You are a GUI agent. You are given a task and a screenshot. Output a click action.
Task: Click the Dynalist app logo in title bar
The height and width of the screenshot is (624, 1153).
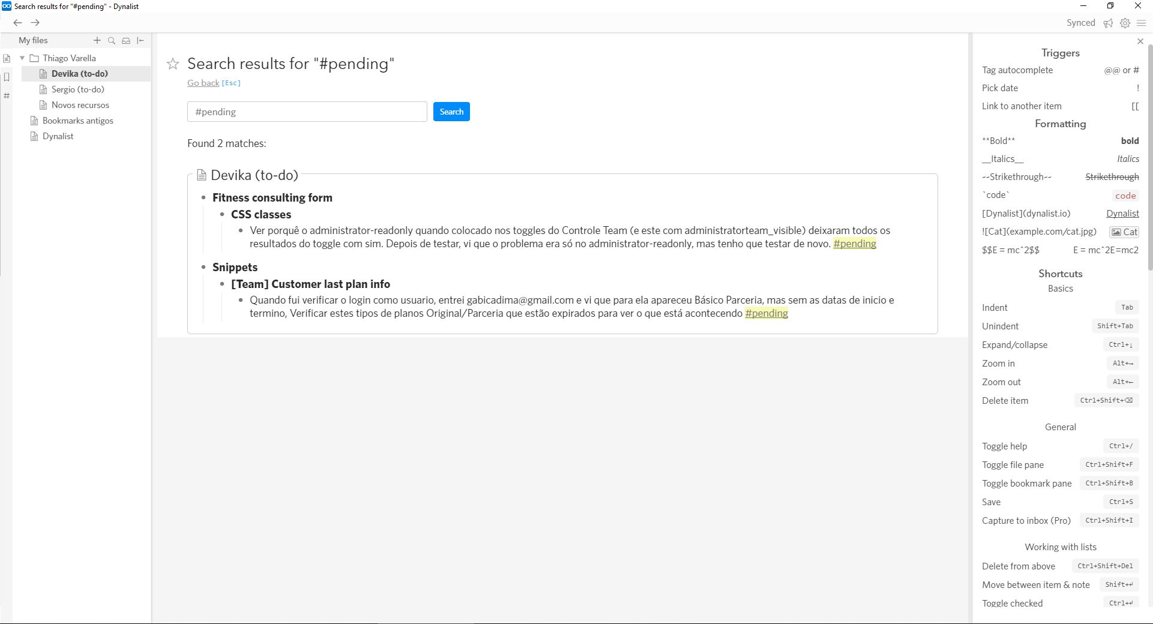point(7,6)
